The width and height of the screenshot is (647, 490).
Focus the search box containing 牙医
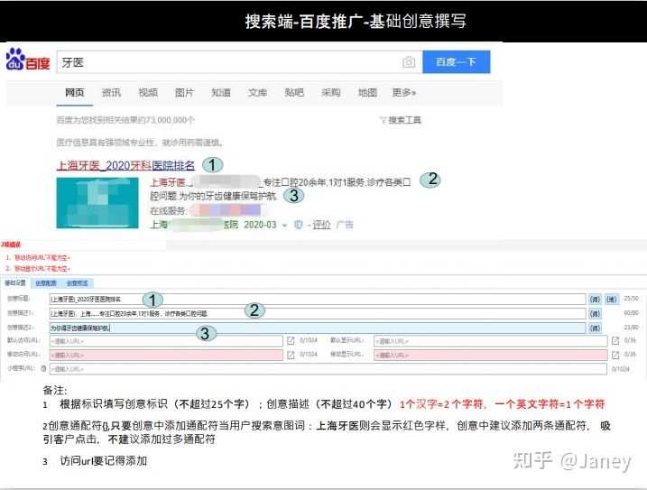(x=239, y=62)
